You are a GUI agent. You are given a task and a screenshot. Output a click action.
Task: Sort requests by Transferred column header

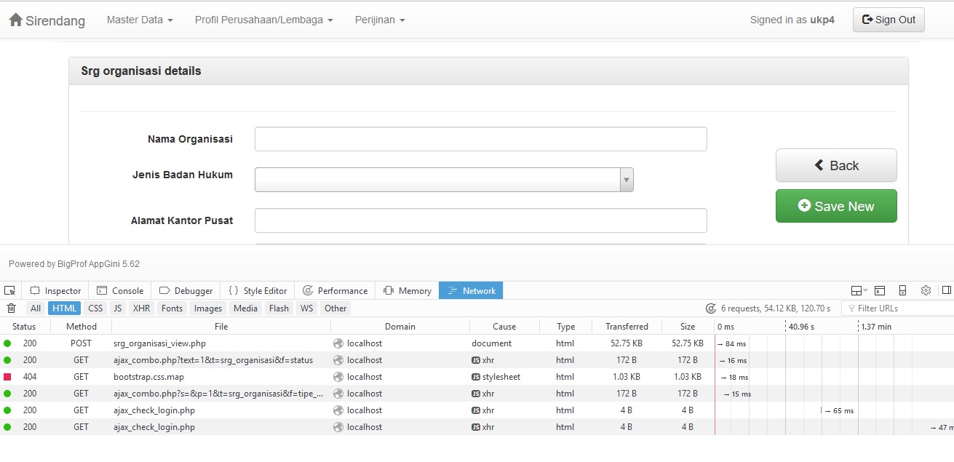(627, 327)
